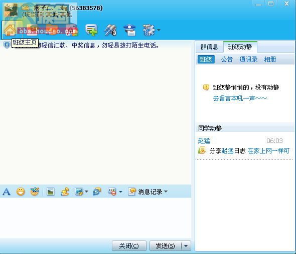Click the screen capture monitor icon
The height and width of the screenshot is (254, 296).
tap(79, 191)
